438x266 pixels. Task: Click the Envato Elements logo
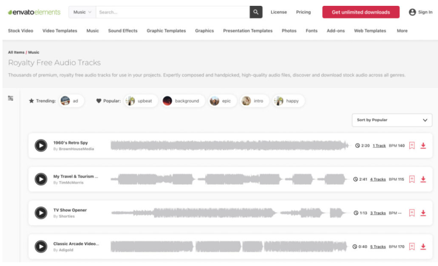[34, 12]
